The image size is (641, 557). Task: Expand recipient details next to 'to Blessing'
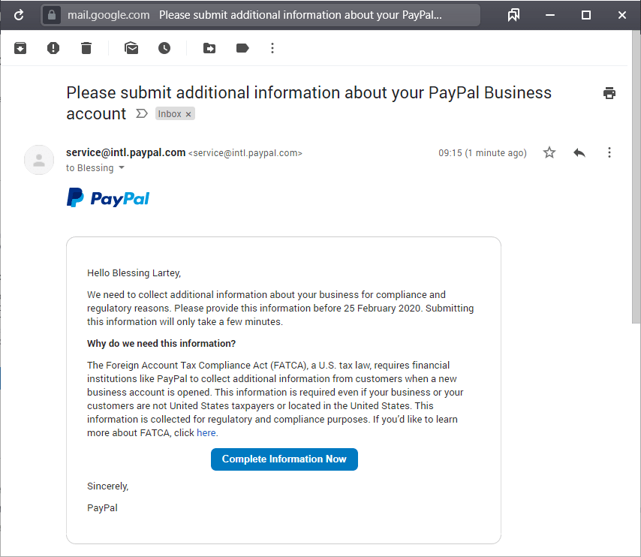coord(122,168)
